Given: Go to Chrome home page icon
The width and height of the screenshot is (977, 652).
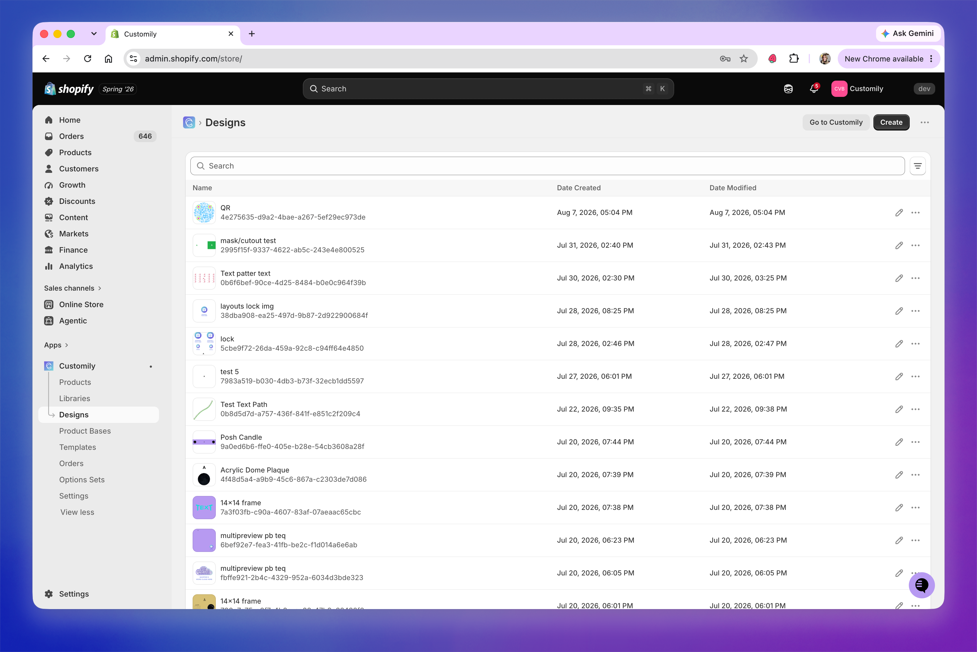Looking at the screenshot, I should [108, 59].
